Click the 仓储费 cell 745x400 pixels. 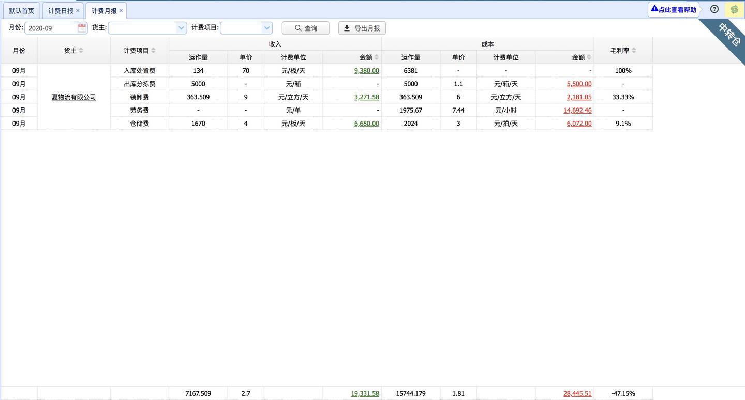[x=140, y=124]
